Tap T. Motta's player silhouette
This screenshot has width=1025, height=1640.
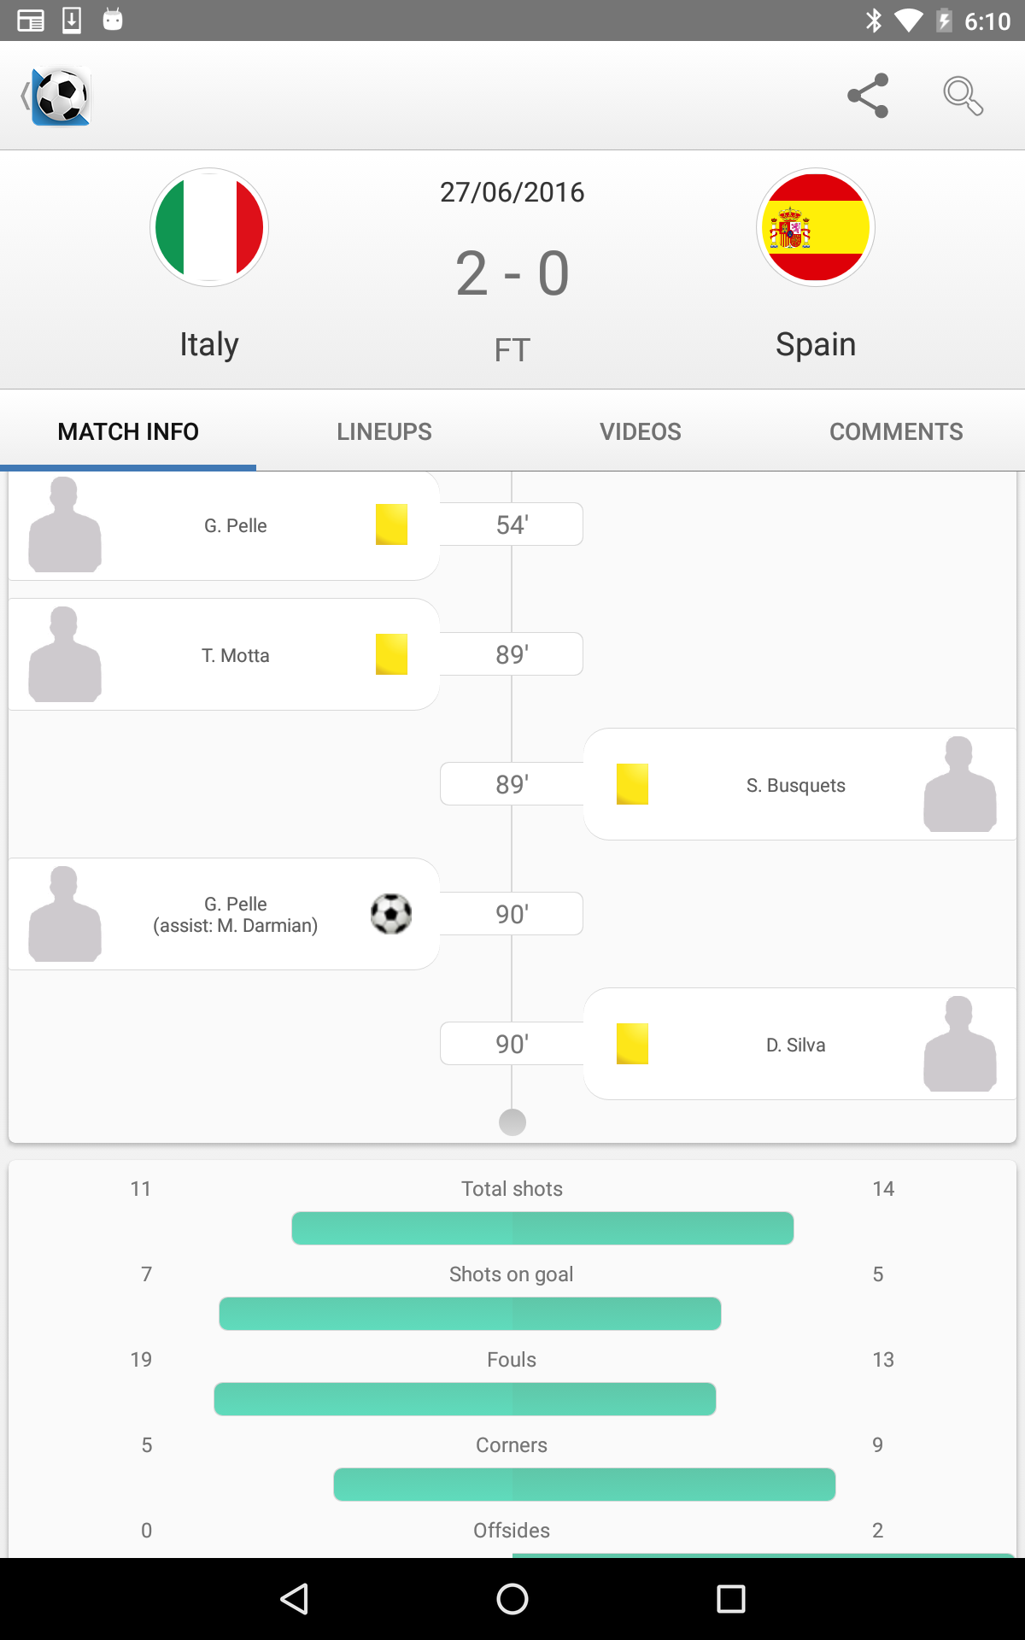click(65, 654)
